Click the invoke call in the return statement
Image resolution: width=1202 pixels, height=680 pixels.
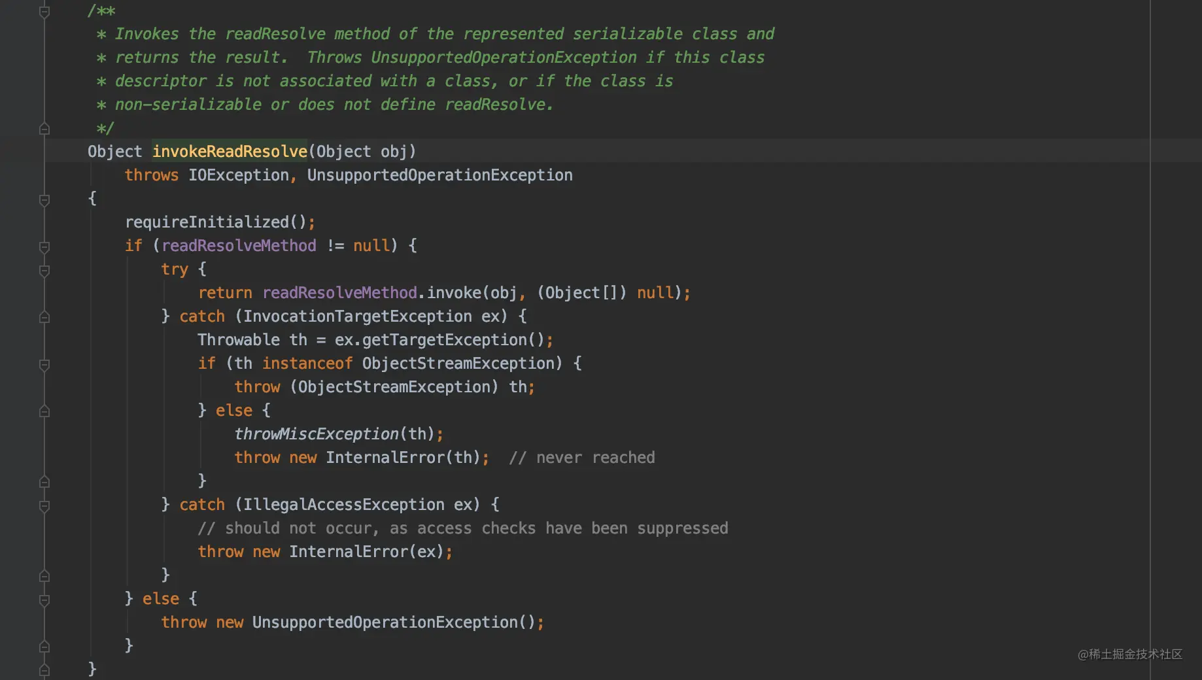(x=454, y=293)
